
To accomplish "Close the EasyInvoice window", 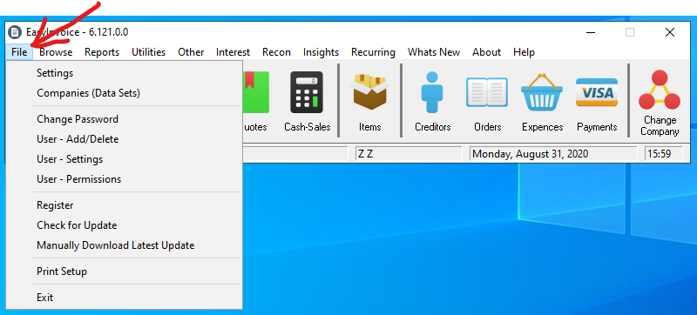I will click(x=670, y=32).
